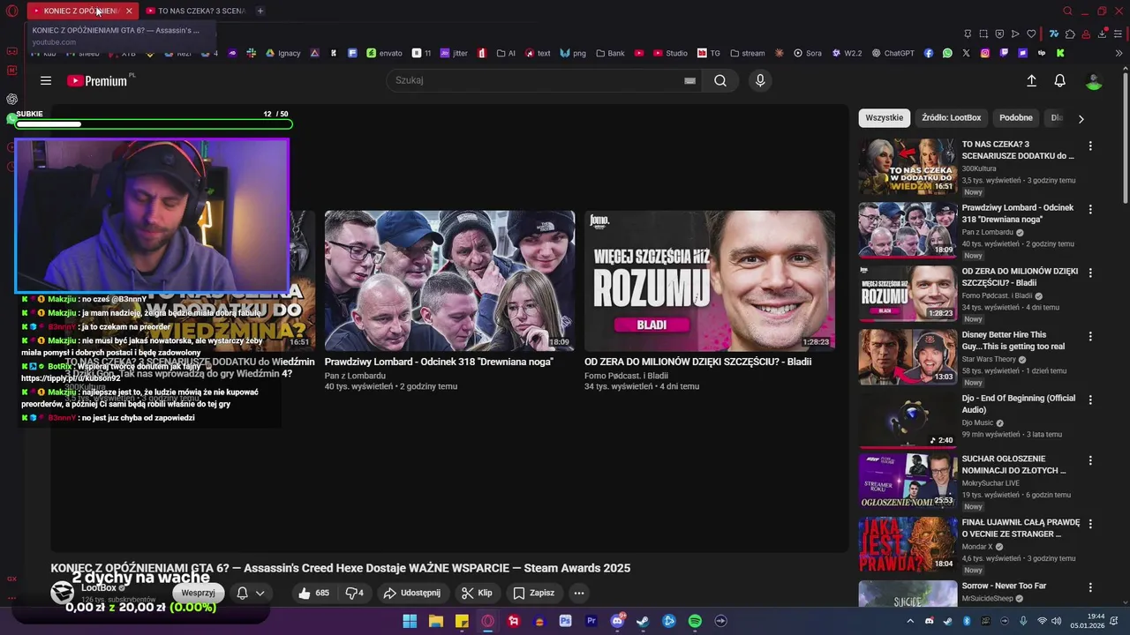Open the Rozumu Bladii end-screen video card
1130x635 pixels.
pos(710,280)
